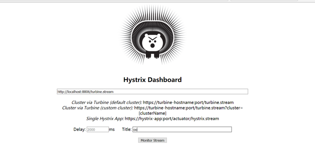Click the 'Title:' label
The width and height of the screenshot is (315, 165).
pyautogui.click(x=126, y=130)
